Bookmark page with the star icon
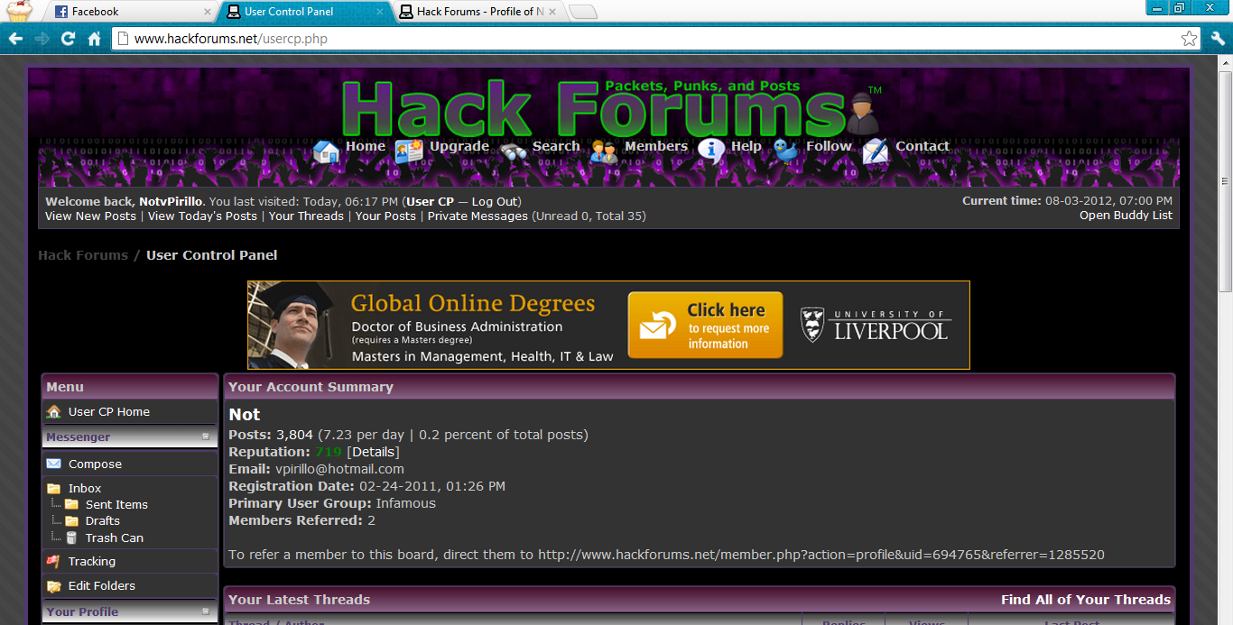The image size is (1233, 625). coord(1190,39)
